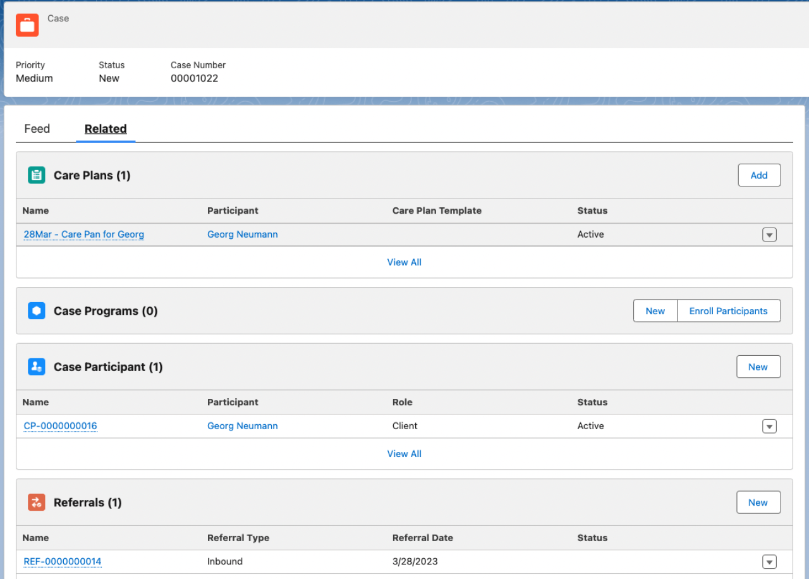Open row actions for 28Mar Care Plan

769,235
